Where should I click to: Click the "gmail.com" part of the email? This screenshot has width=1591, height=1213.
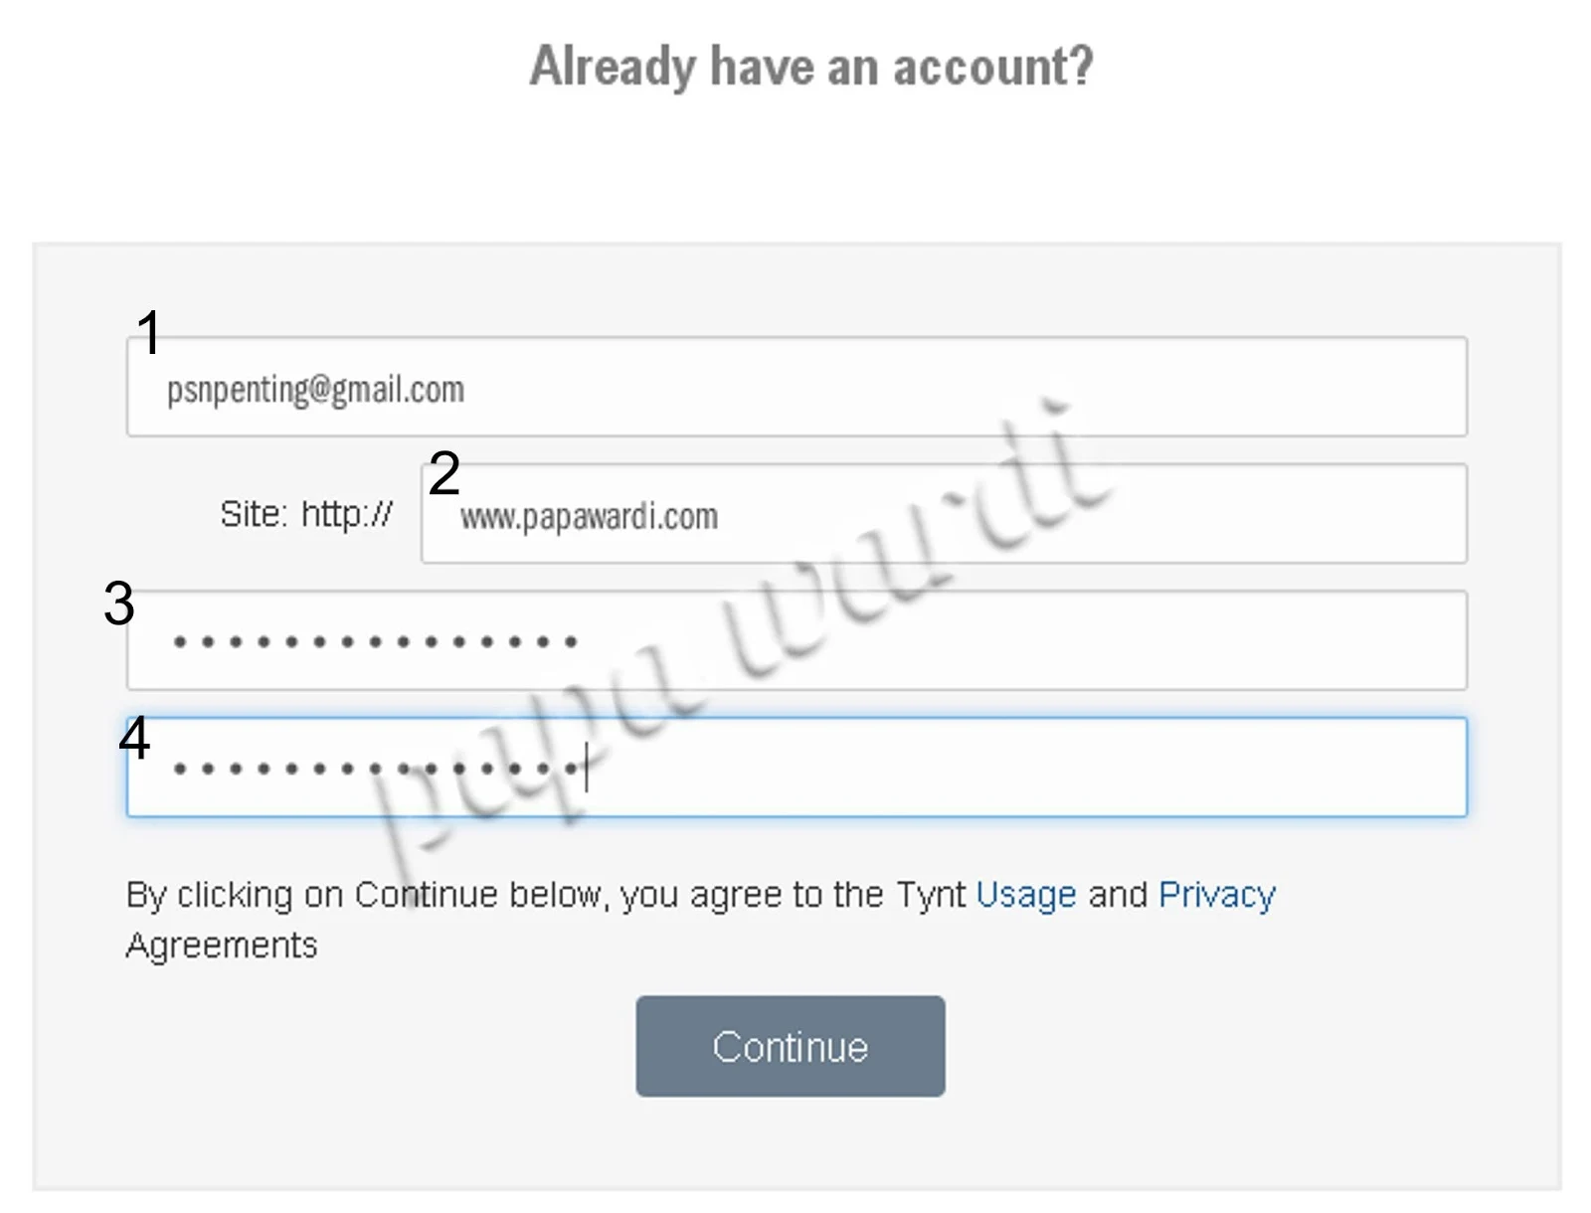[398, 390]
